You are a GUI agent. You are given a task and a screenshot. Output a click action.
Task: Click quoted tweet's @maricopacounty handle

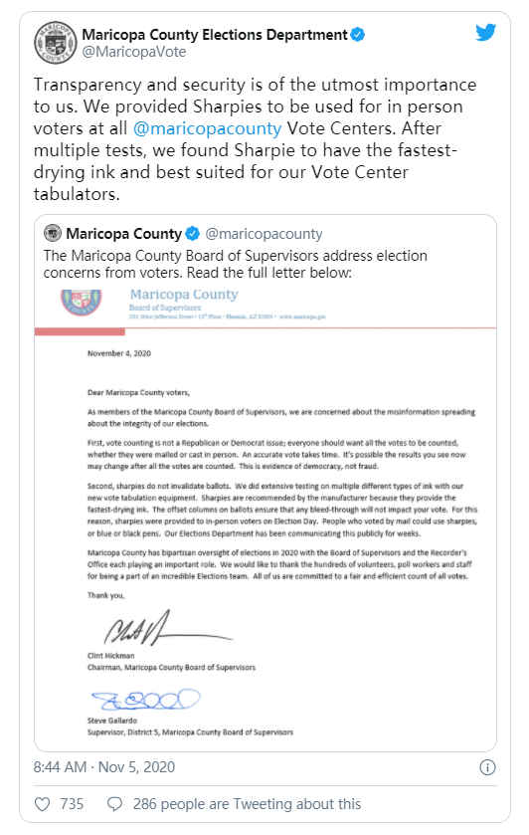(x=264, y=234)
